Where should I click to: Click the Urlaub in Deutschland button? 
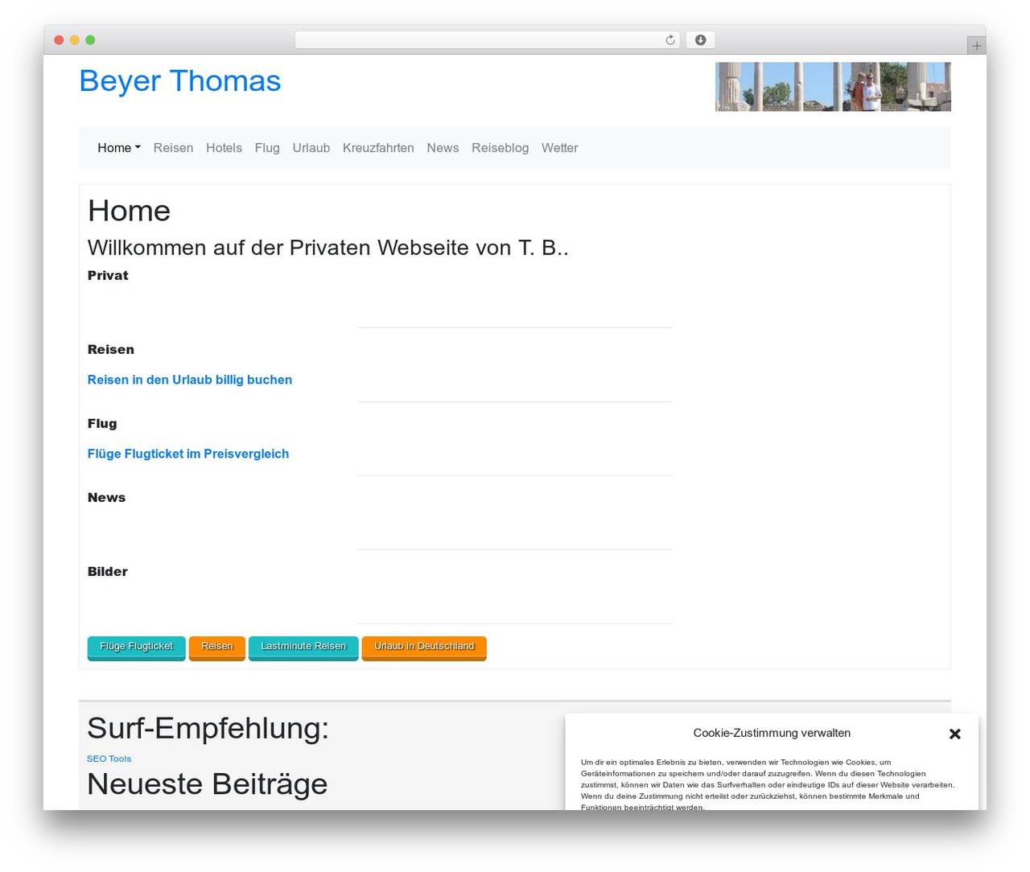coord(424,648)
